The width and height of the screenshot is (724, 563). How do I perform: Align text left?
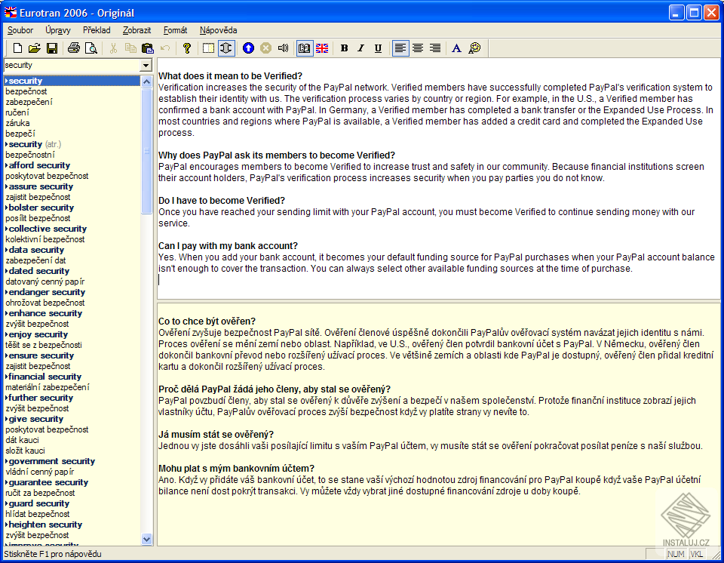click(x=400, y=48)
